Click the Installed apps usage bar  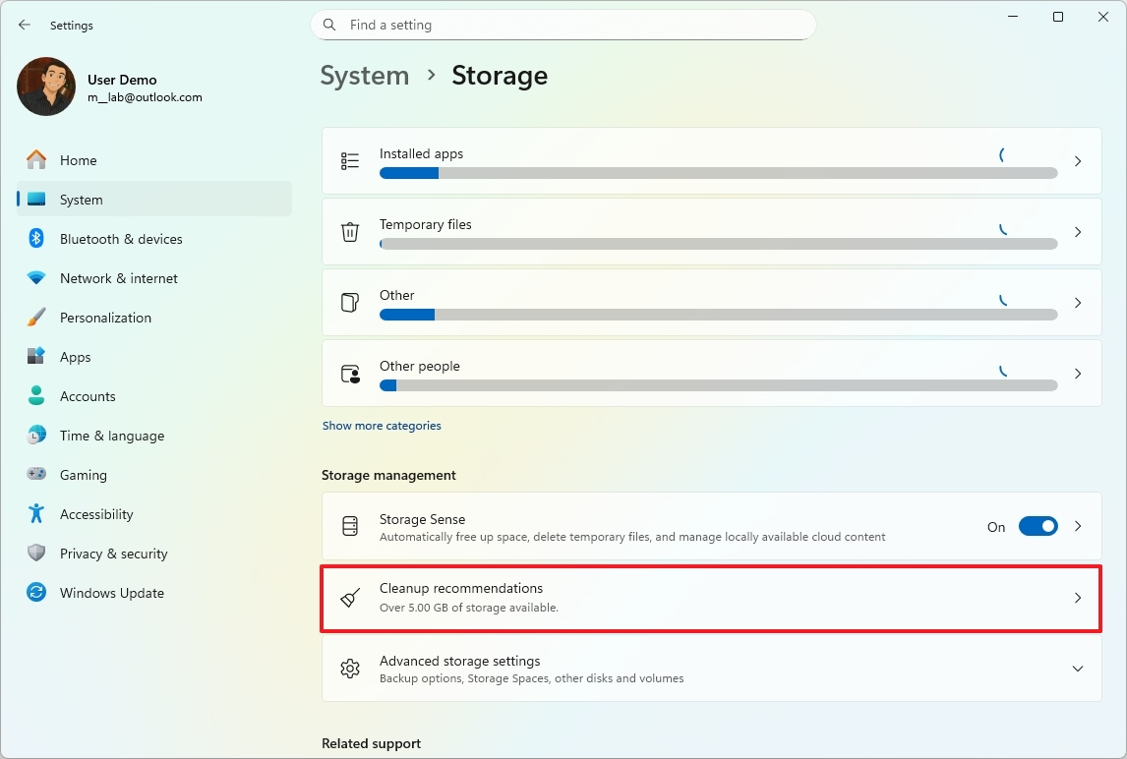click(x=718, y=173)
